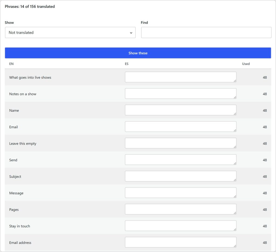The image size is (276, 252).
Task: Open the Show filter dropdown
Action: click(x=70, y=33)
